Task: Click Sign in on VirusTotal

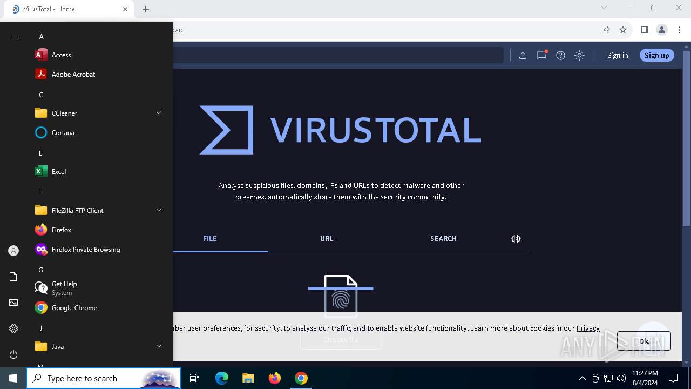Action: pos(618,55)
